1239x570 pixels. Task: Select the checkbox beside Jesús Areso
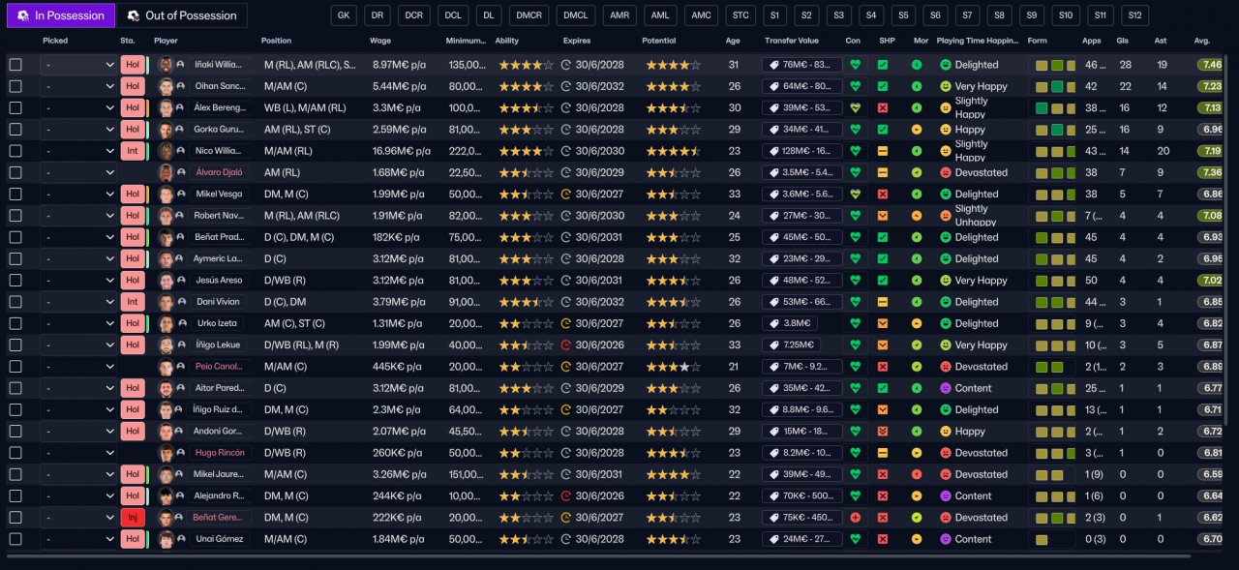click(x=15, y=281)
